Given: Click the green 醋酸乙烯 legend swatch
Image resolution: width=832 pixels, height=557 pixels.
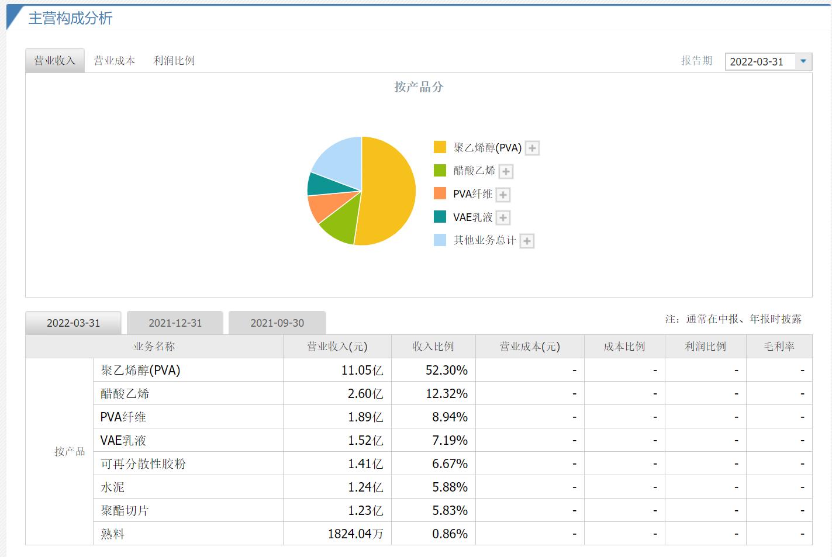Looking at the screenshot, I should point(440,170).
